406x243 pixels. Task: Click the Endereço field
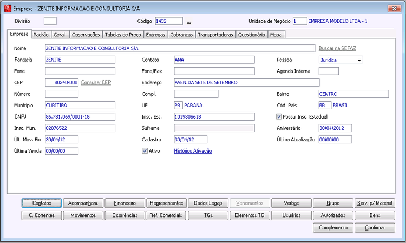pos(246,83)
